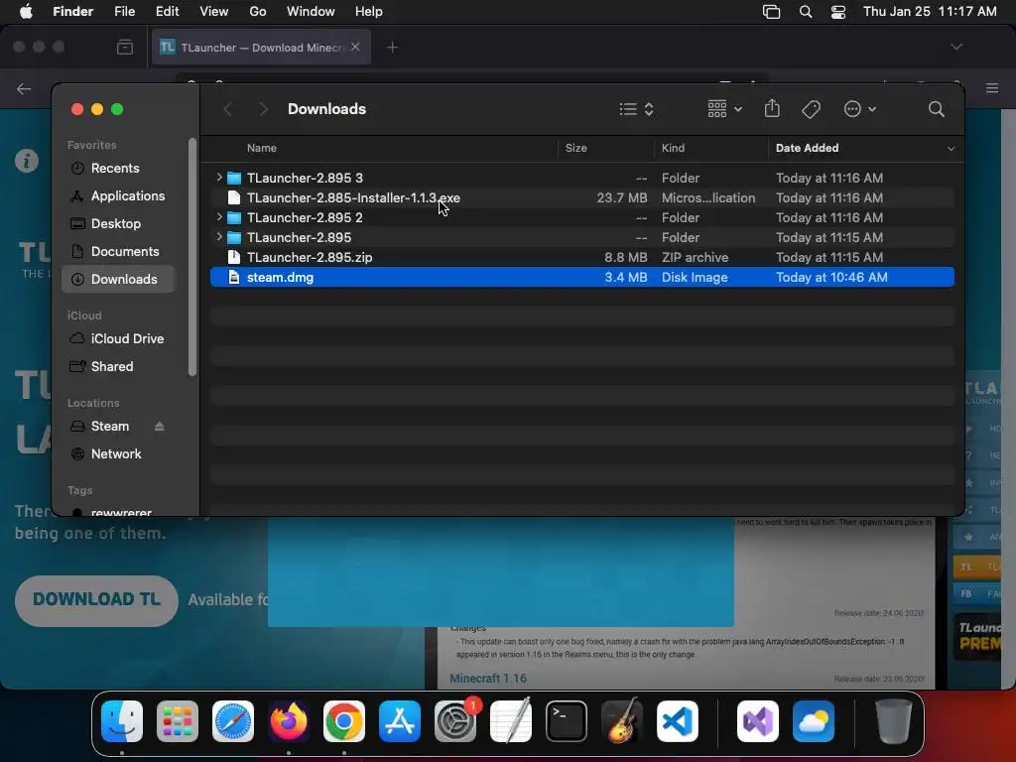1016x762 pixels.
Task: Toggle sort order chevron in Date Added column
Action: click(x=951, y=149)
